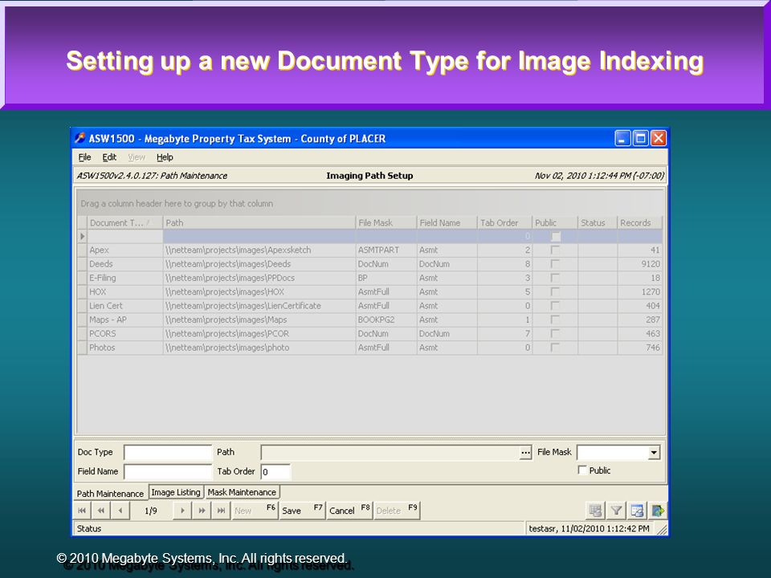Select the Photos document type cell
This screenshot has width=771, height=578.
coord(125,348)
